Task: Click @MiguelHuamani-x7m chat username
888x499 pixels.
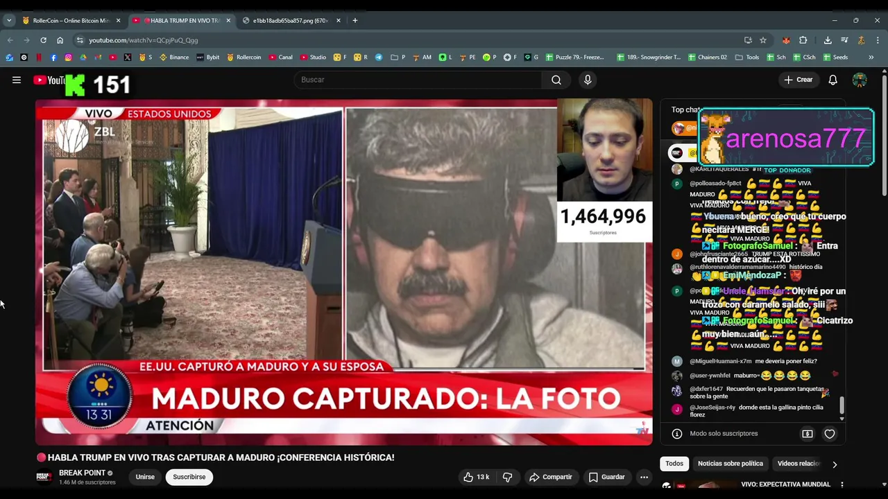Action: point(721,361)
